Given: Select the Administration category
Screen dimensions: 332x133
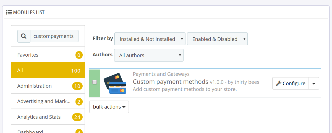Looking at the screenshot, I should (x=48, y=86).
